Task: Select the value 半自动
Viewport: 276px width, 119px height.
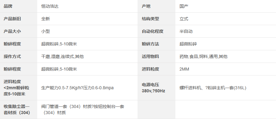Action: pos(186,31)
